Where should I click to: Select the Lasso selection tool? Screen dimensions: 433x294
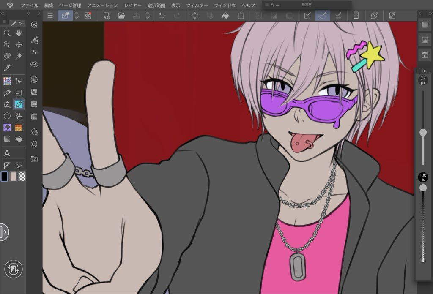tap(7, 56)
